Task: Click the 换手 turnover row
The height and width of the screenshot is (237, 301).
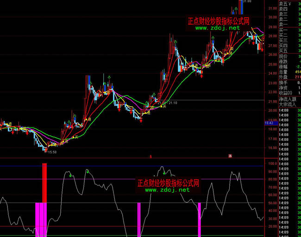Action: point(283,82)
